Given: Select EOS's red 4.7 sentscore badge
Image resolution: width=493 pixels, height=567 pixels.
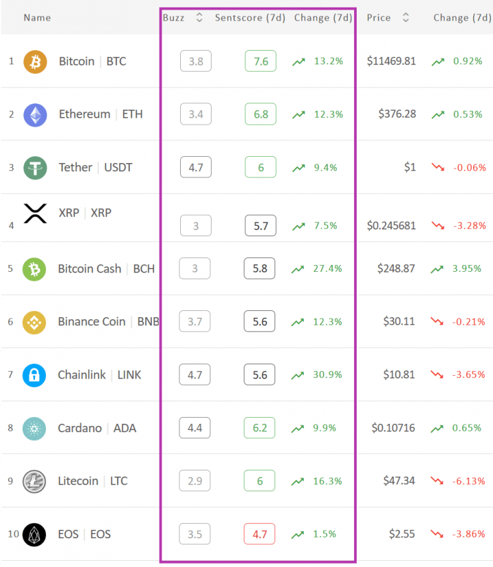Looking at the screenshot, I should tap(260, 533).
